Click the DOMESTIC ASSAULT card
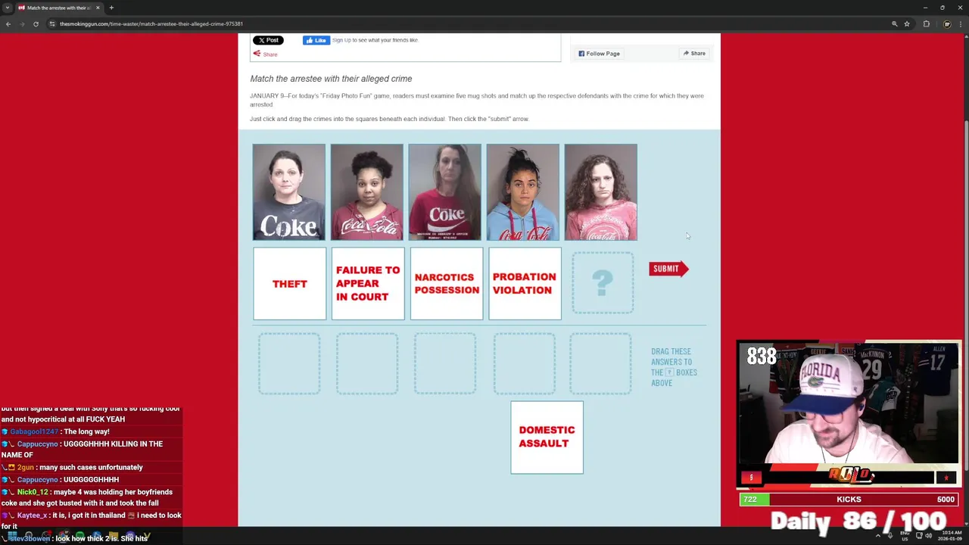This screenshot has height=545, width=969. (547, 438)
